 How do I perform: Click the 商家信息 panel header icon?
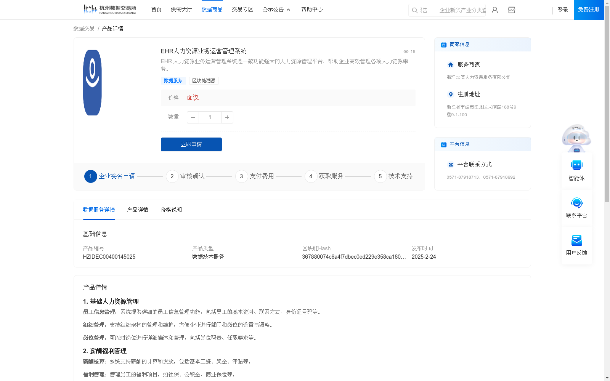[x=444, y=45]
